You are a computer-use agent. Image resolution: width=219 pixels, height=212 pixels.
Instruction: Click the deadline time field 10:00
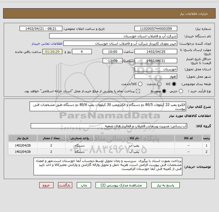113,52
